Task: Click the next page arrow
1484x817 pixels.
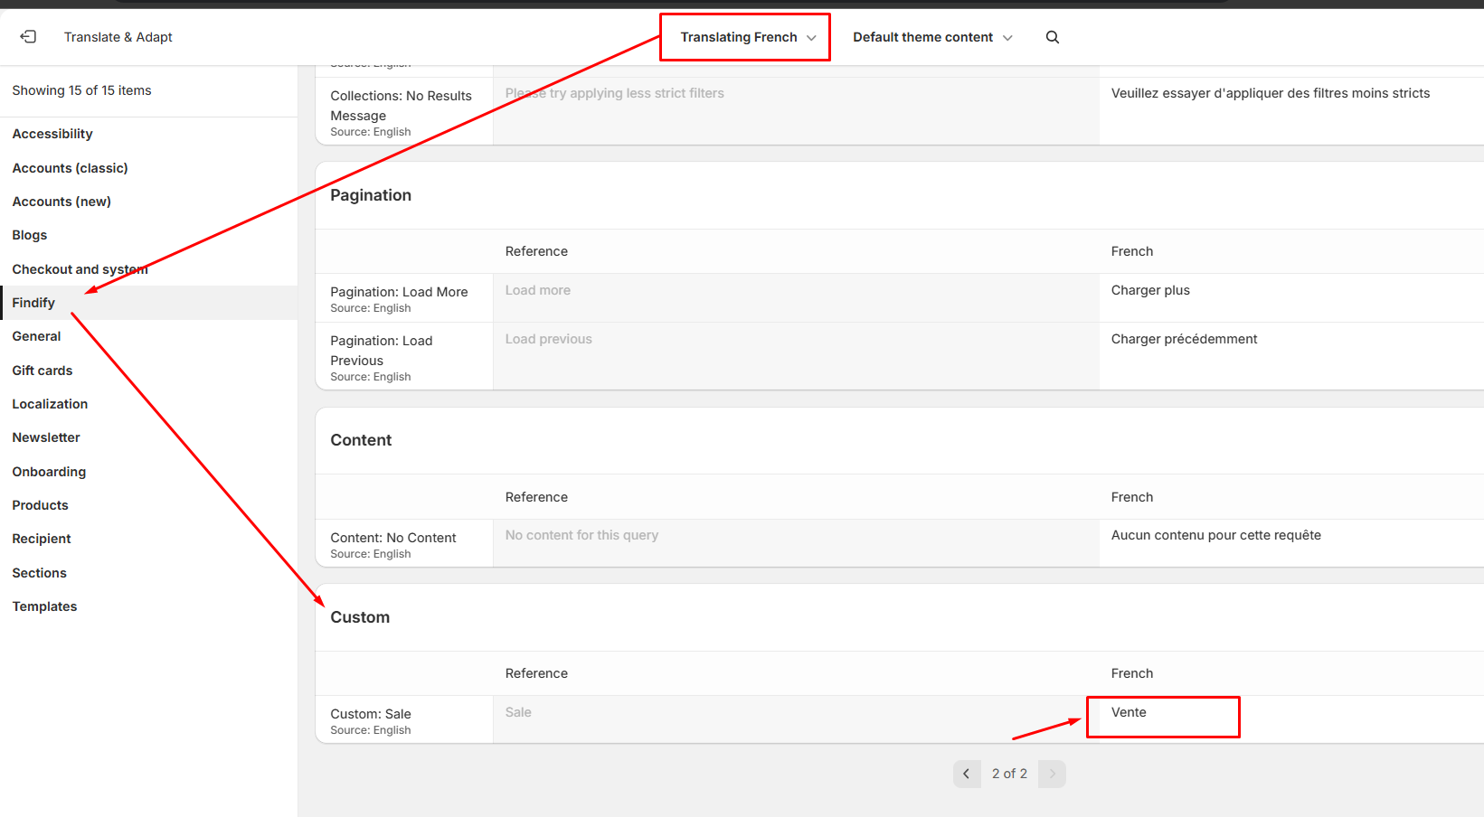Action: pyautogui.click(x=1052, y=774)
